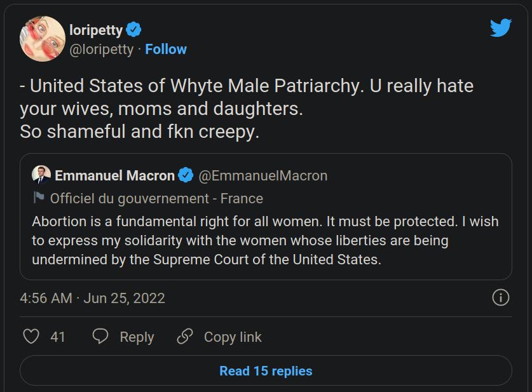Open the quoted Macron tweet text
The width and height of the screenshot is (532, 392).
pyautogui.click(x=265, y=240)
